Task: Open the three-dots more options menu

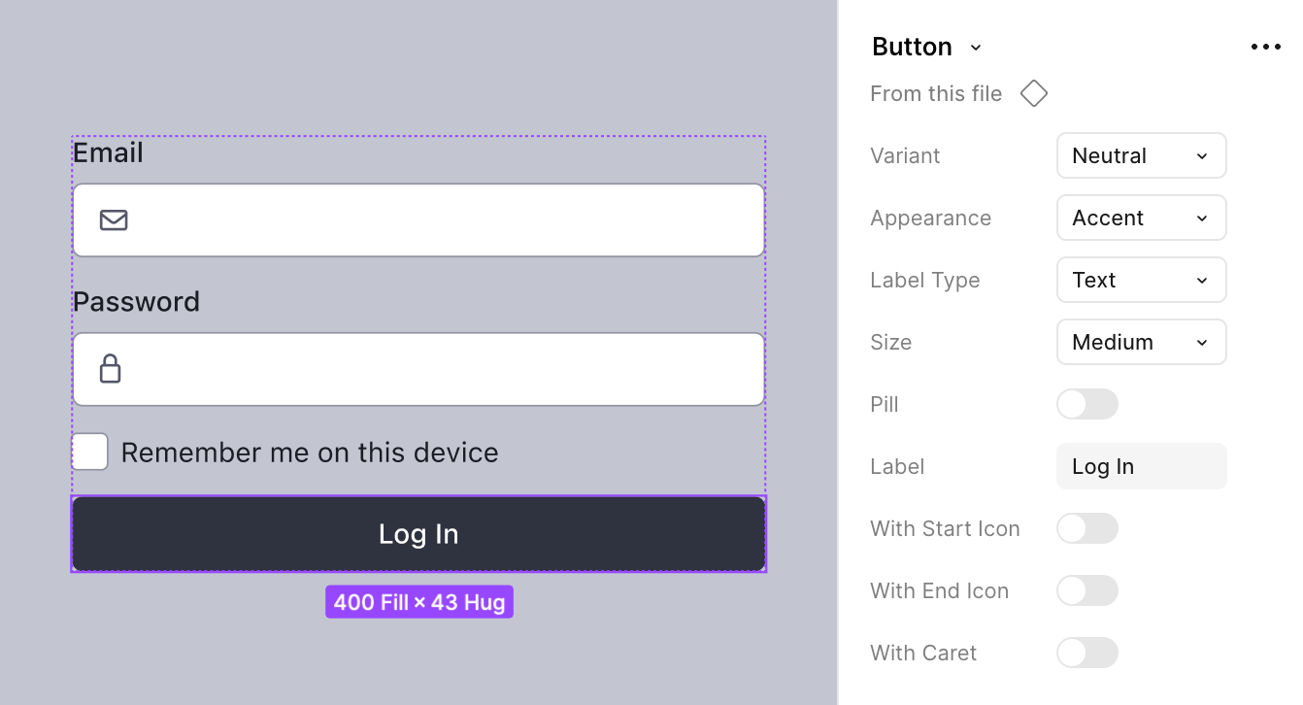Action: point(1265,47)
